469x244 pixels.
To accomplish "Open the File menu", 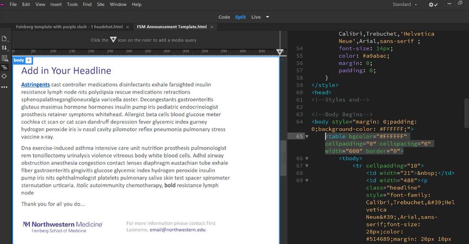I will pyautogui.click(x=13, y=4).
